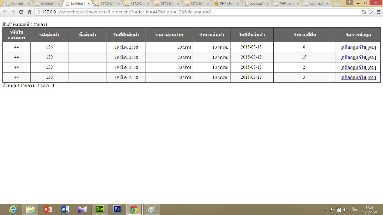
Task: Click ลบ link in row returning 3
Action: click(x=372, y=78)
